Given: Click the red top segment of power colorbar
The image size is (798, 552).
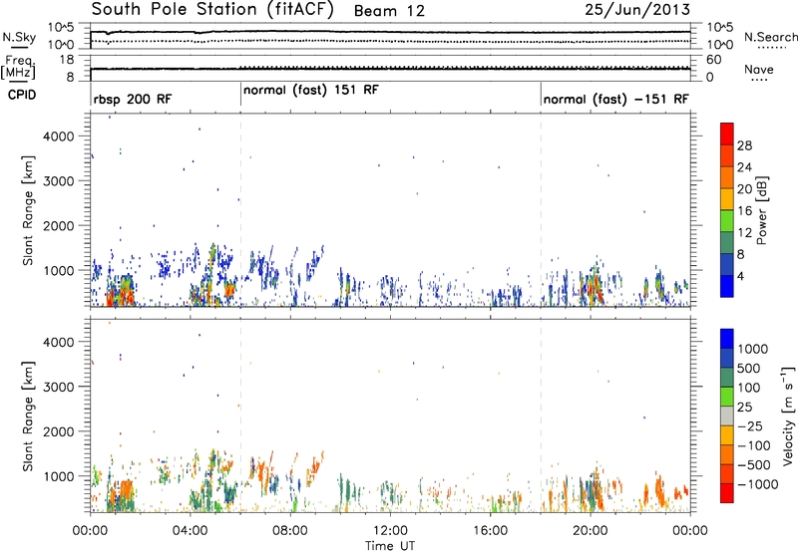Looking at the screenshot, I should [727, 134].
